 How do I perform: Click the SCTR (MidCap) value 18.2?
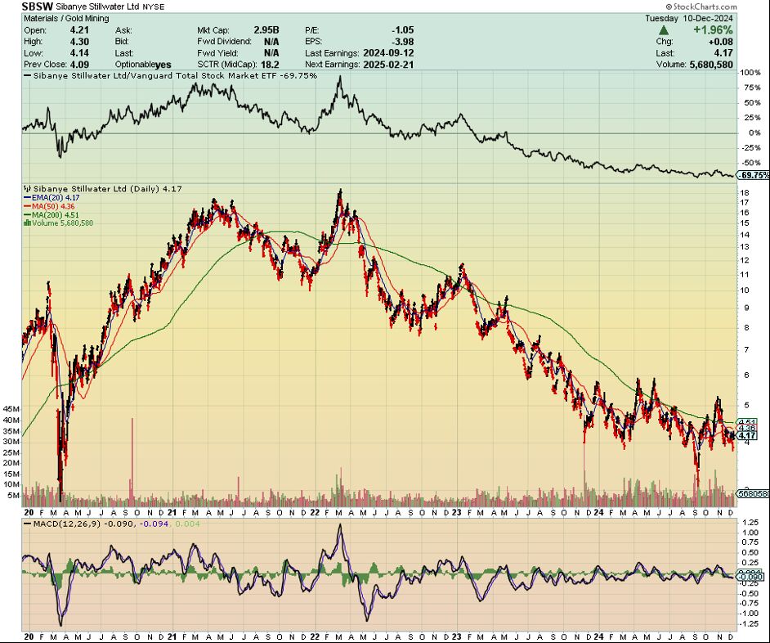pyautogui.click(x=270, y=65)
